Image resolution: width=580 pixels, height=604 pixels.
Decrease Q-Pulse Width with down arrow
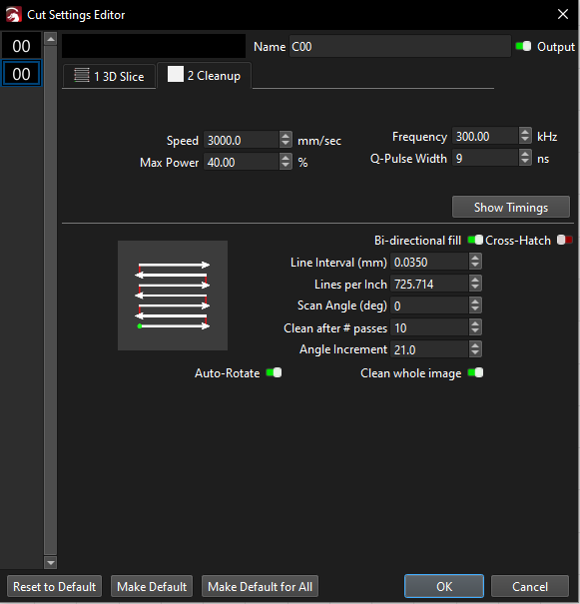pos(525,162)
